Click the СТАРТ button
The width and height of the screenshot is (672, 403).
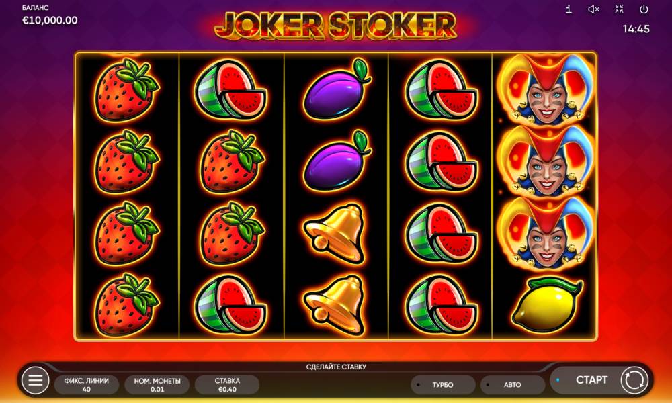click(591, 380)
